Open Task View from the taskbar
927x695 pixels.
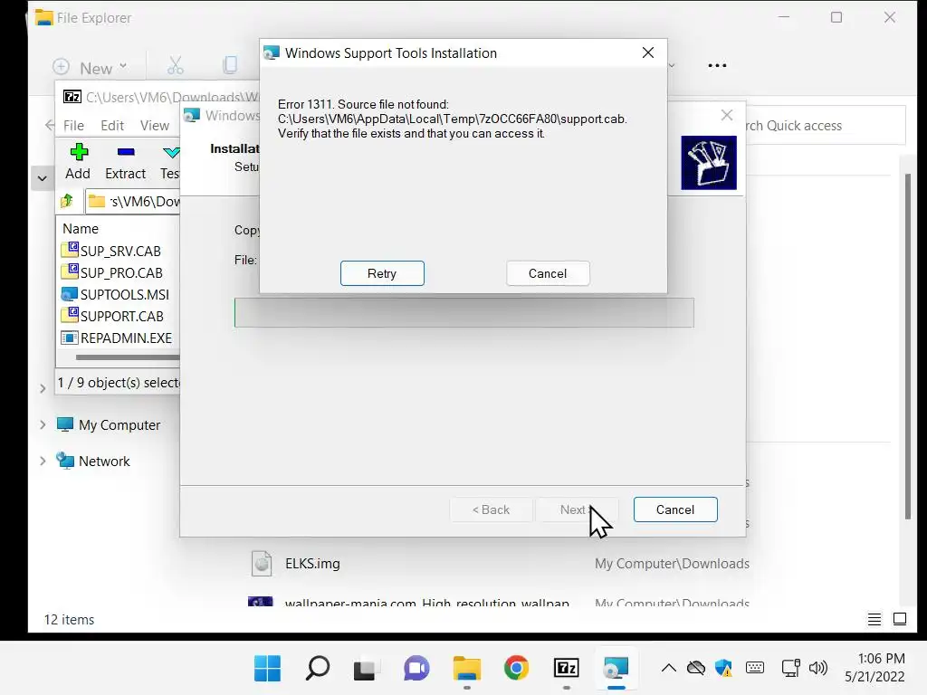(365, 669)
